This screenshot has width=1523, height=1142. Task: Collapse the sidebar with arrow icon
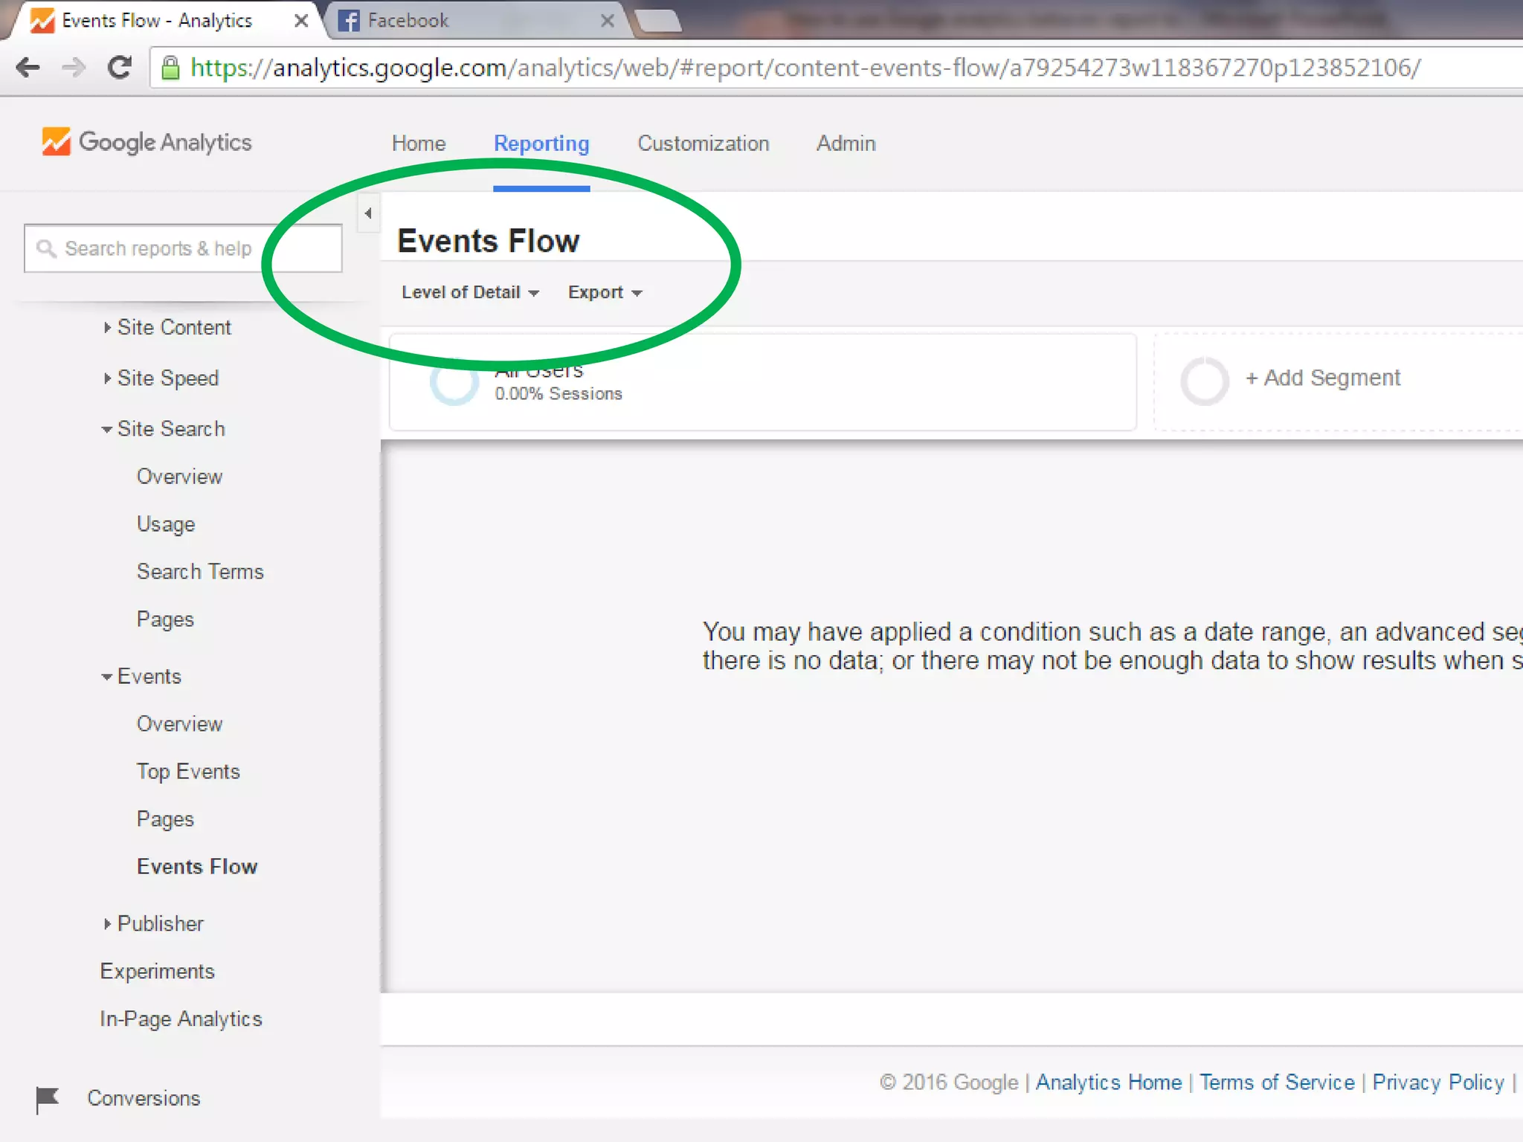[x=368, y=213]
